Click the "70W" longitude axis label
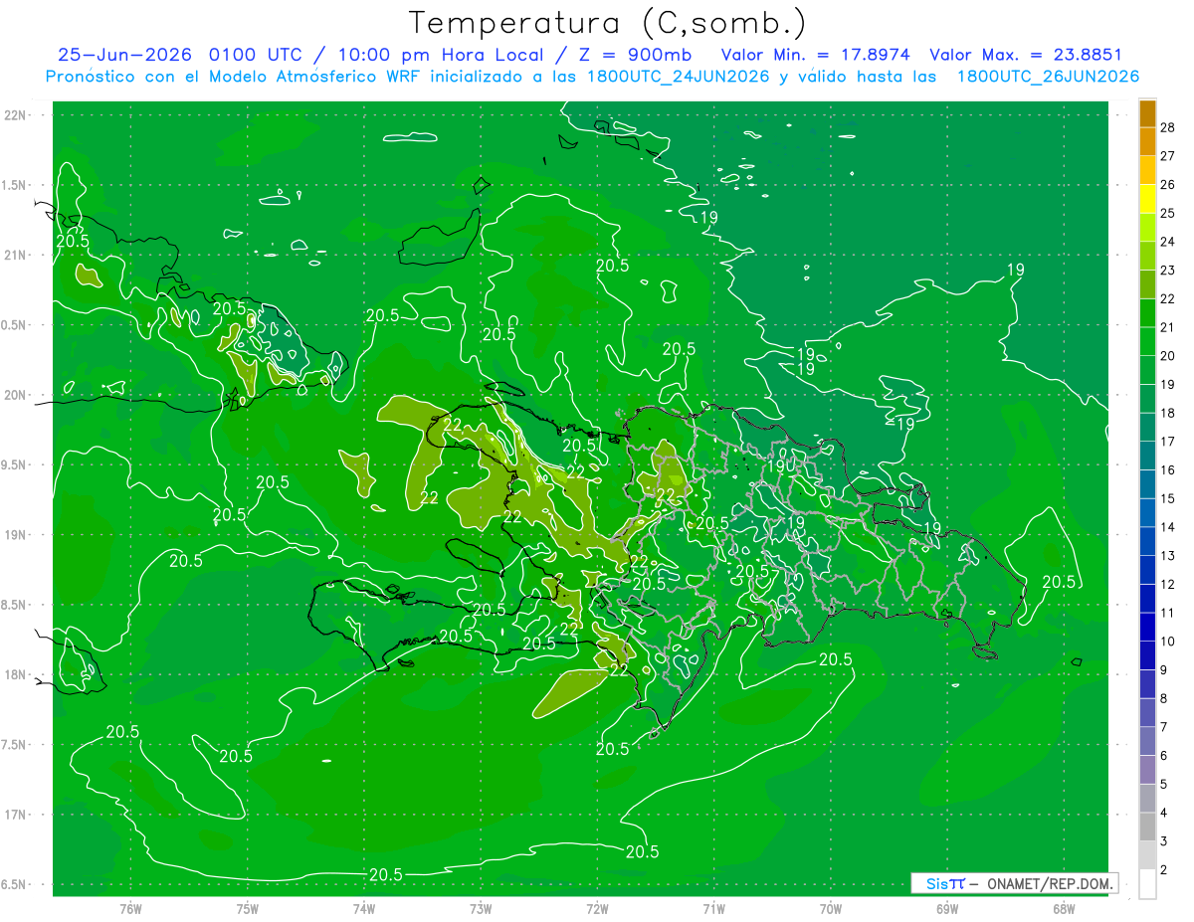This screenshot has height=922, width=1194. click(x=831, y=908)
